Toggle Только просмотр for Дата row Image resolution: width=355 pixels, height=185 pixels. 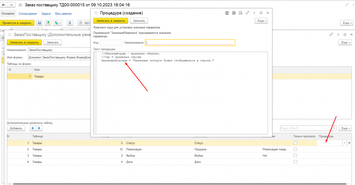(x=295, y=162)
